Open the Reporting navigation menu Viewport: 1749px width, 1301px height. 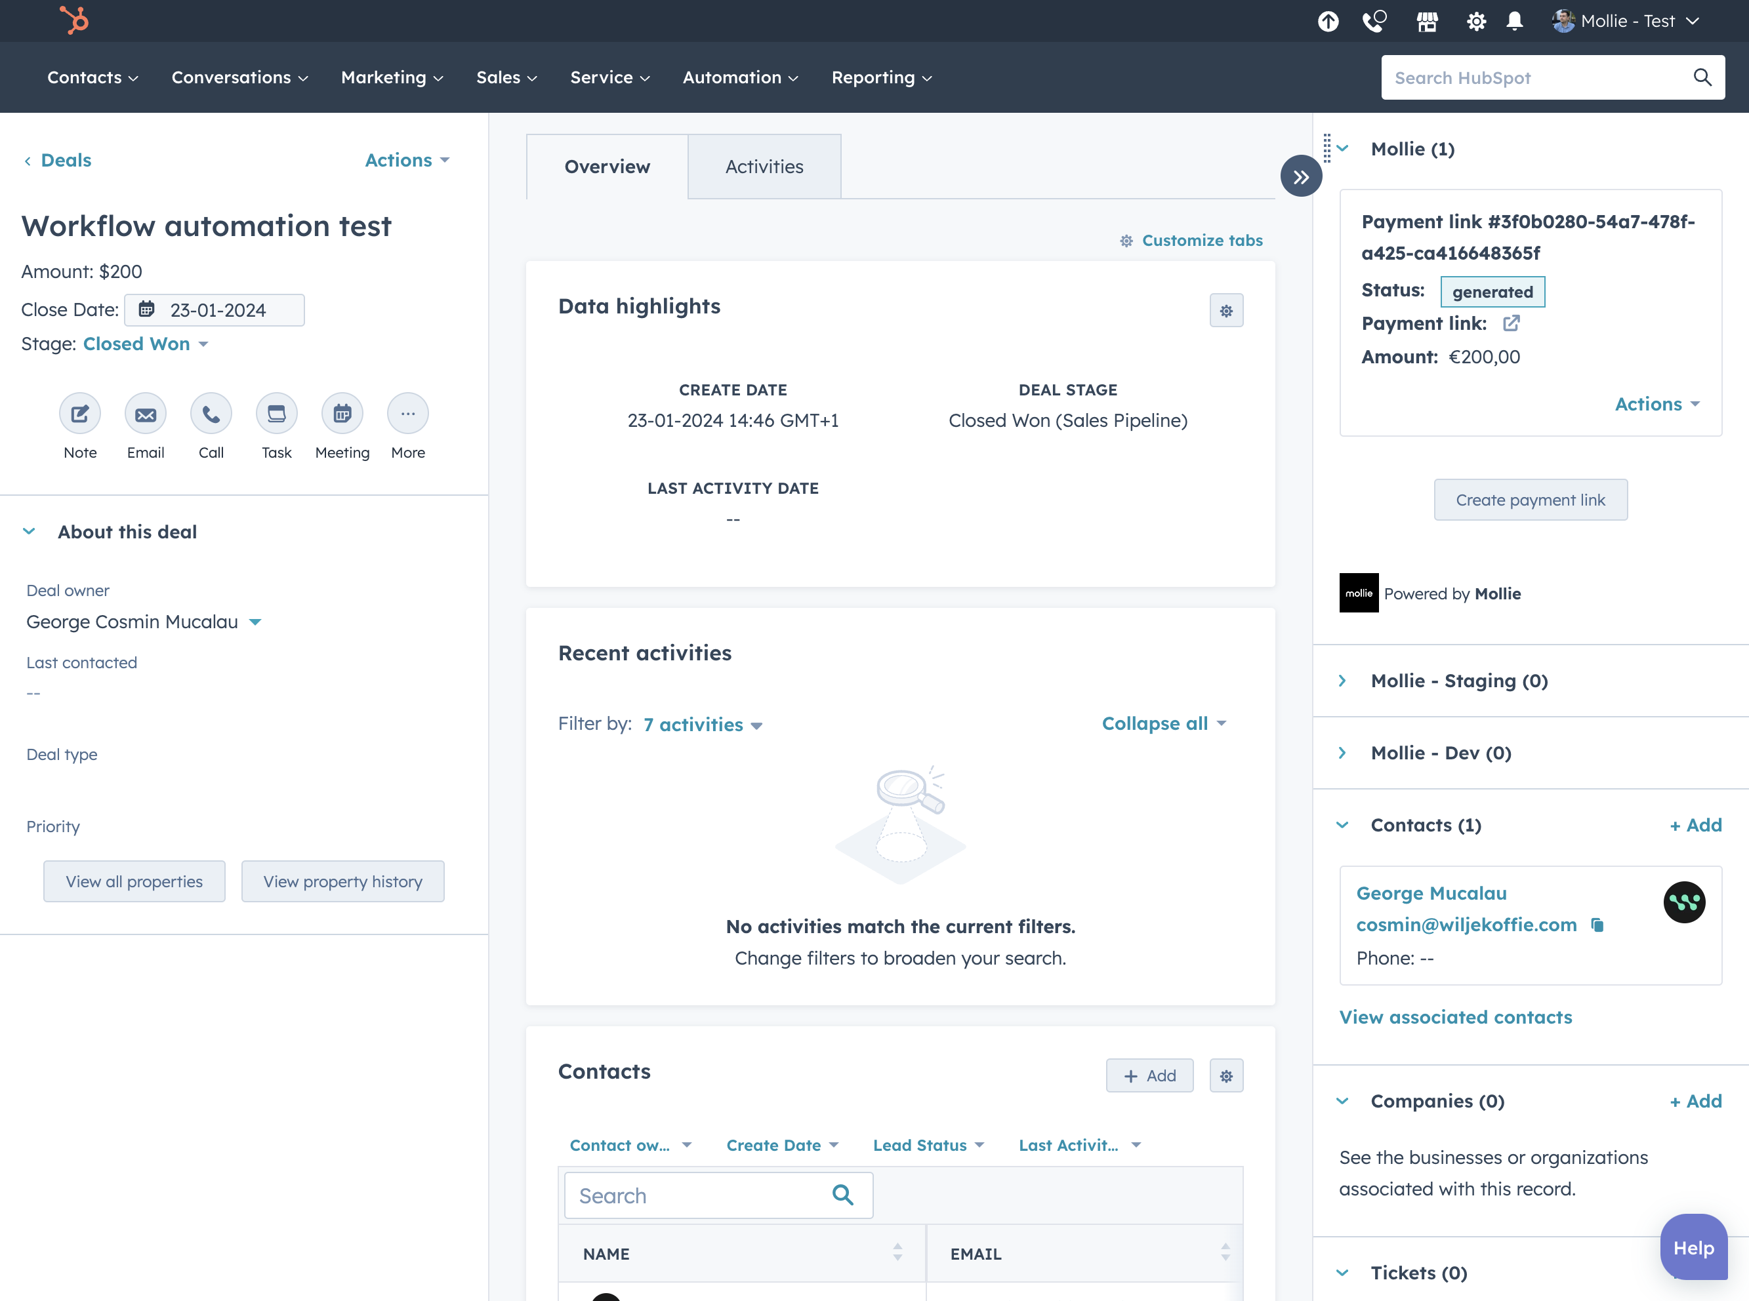click(x=882, y=77)
